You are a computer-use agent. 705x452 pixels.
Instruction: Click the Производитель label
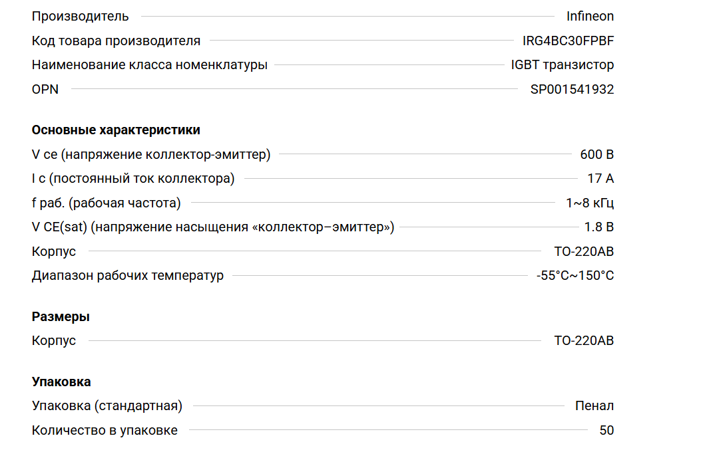pos(81,16)
